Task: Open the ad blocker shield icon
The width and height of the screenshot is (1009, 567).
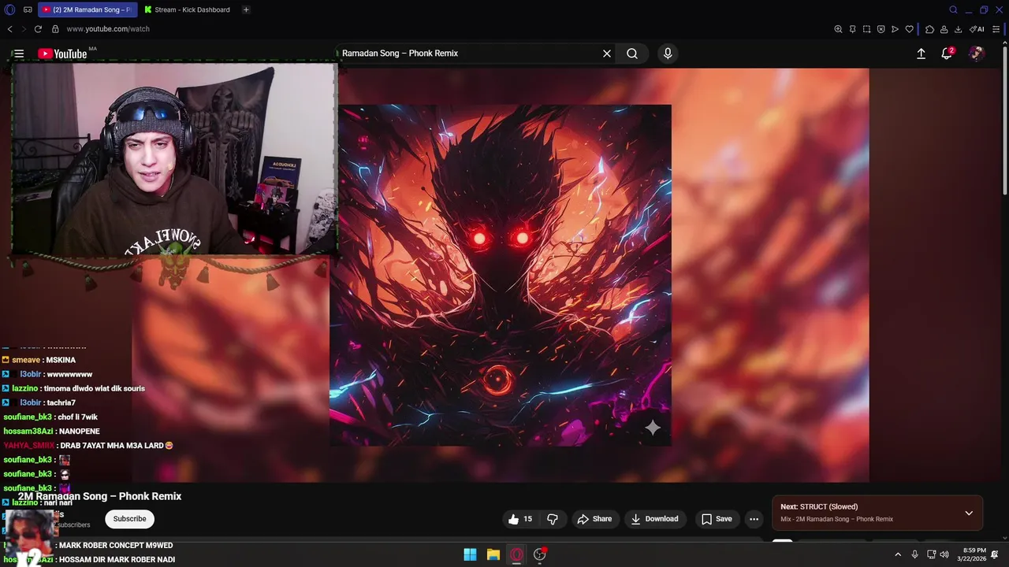Action: [x=881, y=29]
